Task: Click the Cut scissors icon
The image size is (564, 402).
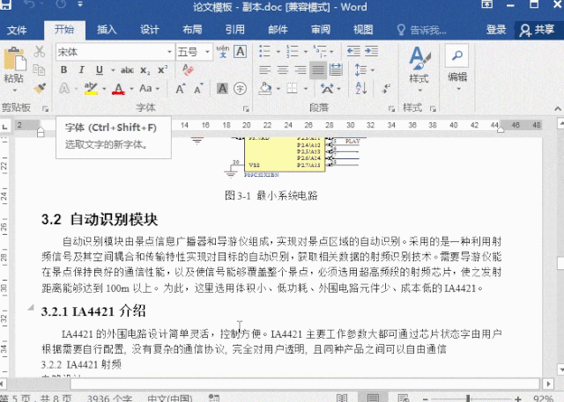Action: [x=39, y=52]
